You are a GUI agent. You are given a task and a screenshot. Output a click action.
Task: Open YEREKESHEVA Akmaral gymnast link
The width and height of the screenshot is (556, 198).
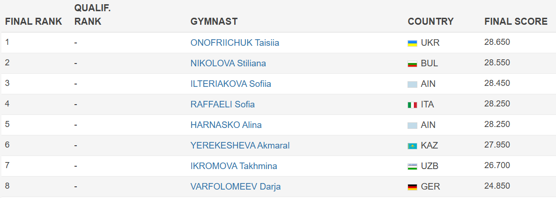point(240,145)
